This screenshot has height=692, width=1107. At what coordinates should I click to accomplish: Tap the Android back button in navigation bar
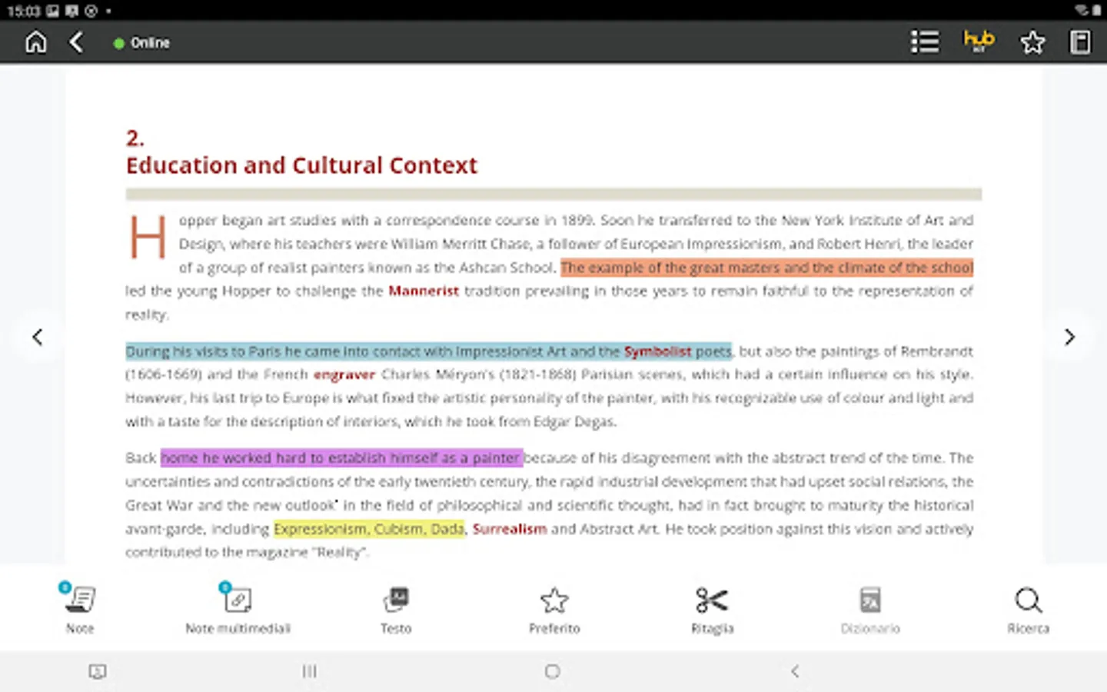coord(795,671)
